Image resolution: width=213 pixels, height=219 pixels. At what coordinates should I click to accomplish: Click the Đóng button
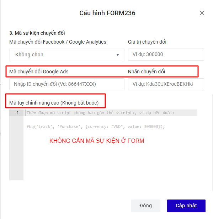(145, 206)
